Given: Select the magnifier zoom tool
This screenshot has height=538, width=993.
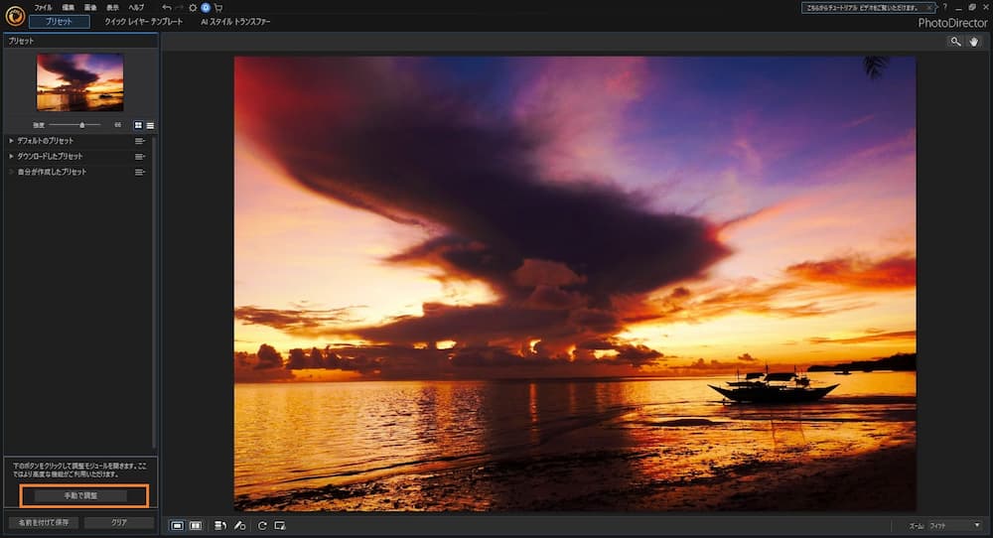Looking at the screenshot, I should [955, 42].
